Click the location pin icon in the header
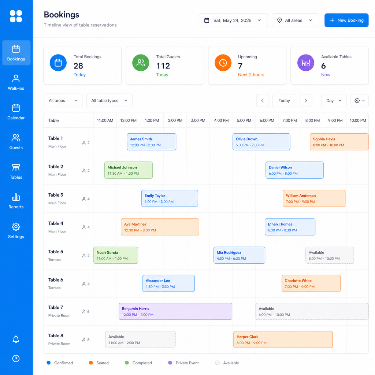The image size is (375, 375). tap(279, 21)
